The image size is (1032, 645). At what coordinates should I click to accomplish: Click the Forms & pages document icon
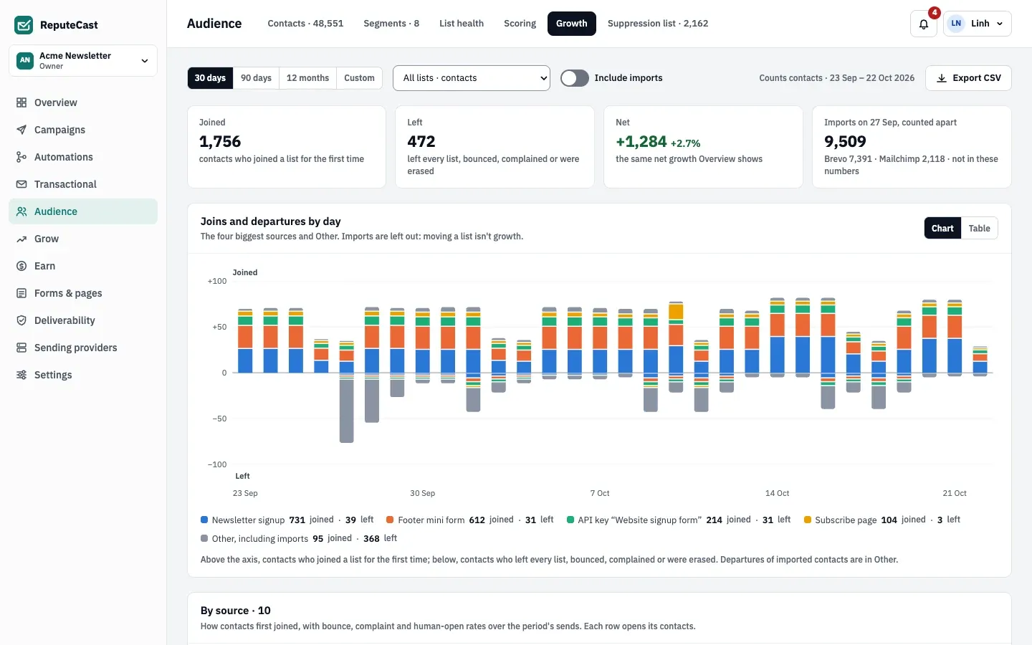[x=21, y=293]
